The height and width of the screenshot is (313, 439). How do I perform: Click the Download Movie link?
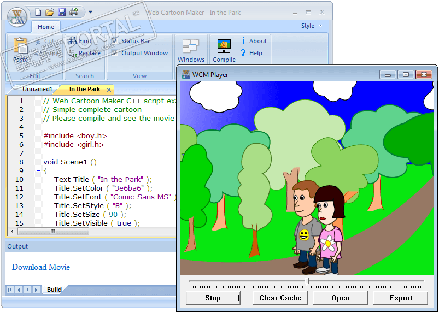point(41,267)
